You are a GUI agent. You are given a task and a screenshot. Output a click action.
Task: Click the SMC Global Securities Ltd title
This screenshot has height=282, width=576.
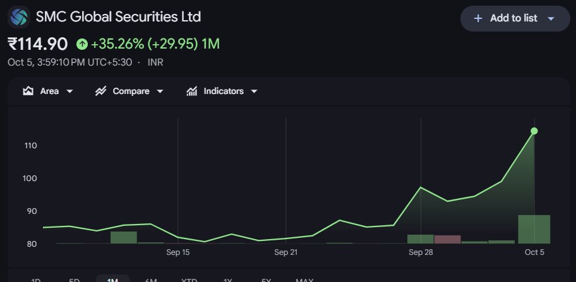(x=118, y=17)
